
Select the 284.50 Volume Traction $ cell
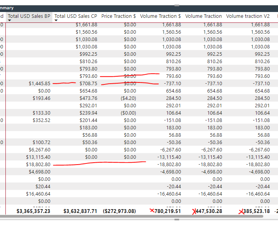(x=173, y=98)
